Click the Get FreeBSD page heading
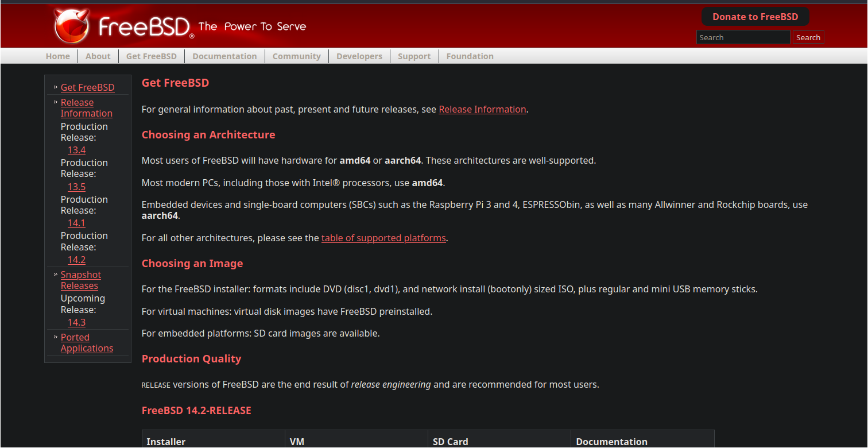Image resolution: width=868 pixels, height=448 pixels. [x=175, y=83]
